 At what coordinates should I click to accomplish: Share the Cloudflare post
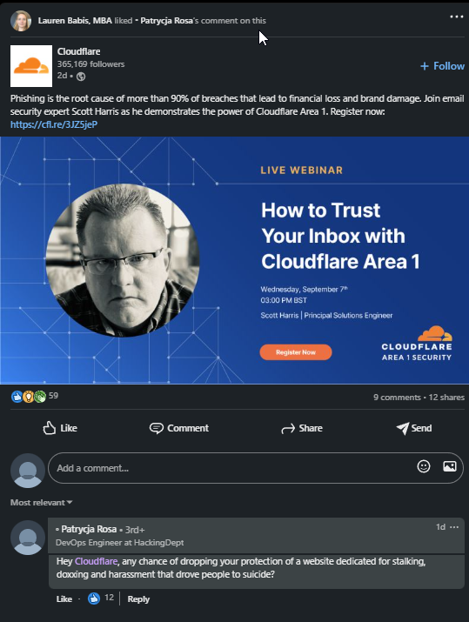pos(302,428)
